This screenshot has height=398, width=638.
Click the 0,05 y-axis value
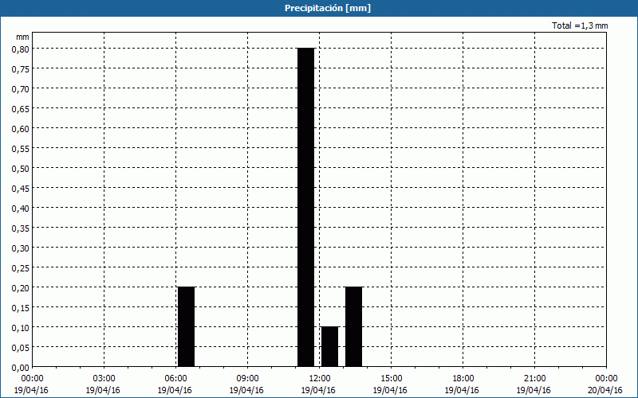point(21,347)
